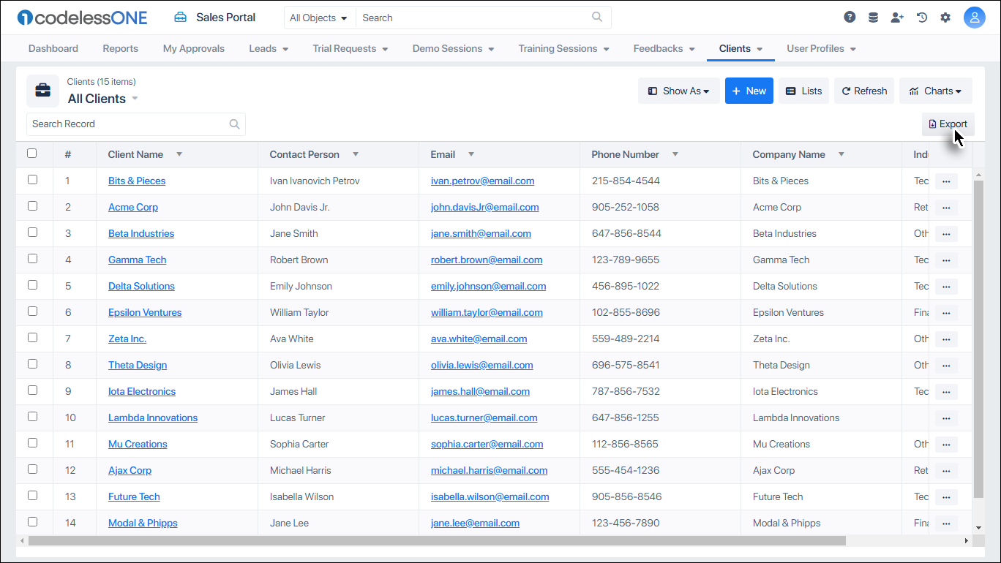
Task: Click the New button
Action: click(749, 91)
